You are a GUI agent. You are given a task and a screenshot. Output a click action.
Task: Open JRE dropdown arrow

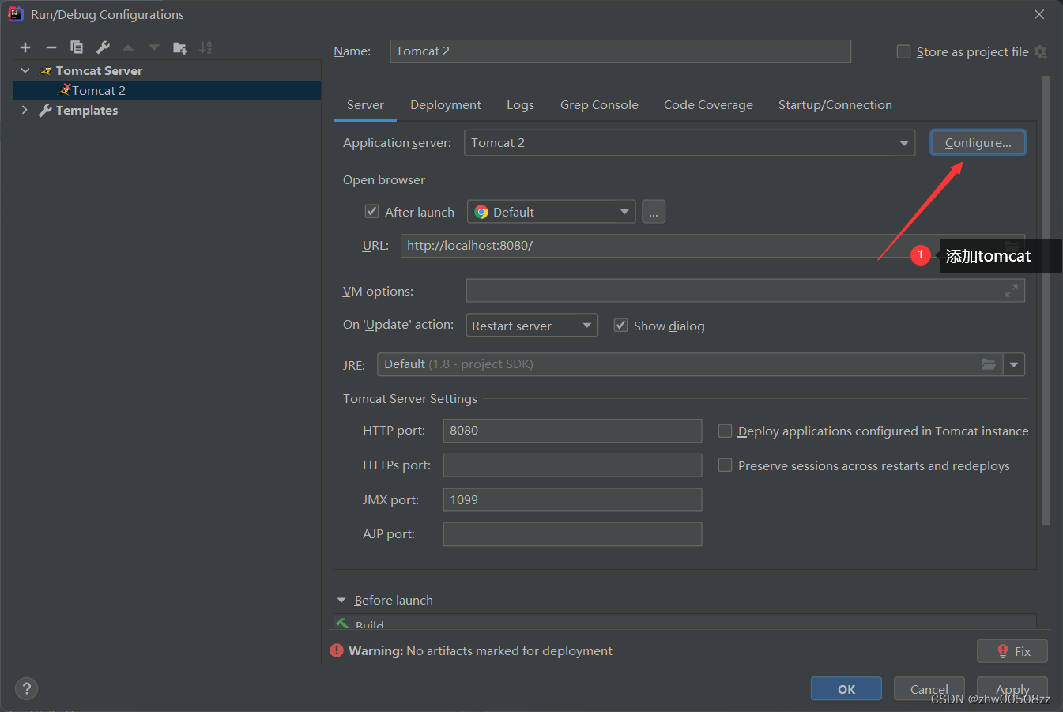(1014, 364)
